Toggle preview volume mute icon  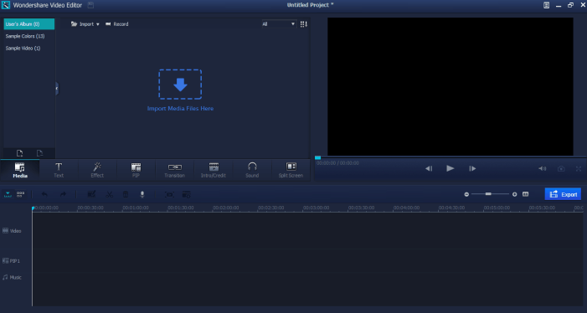[542, 169]
